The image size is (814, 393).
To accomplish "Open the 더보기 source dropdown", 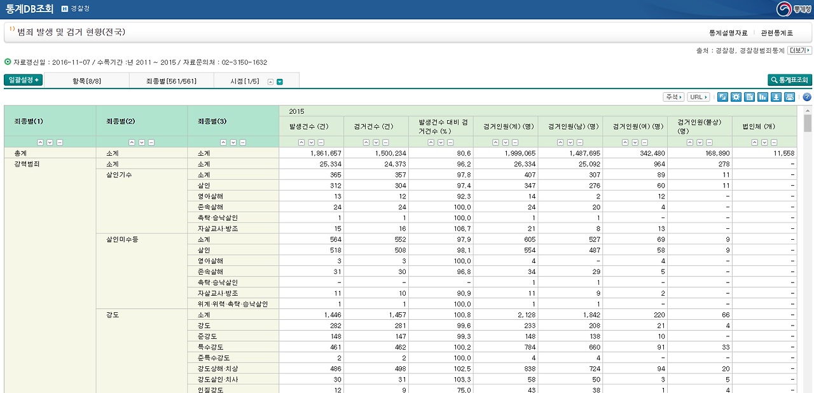I will pyautogui.click(x=799, y=50).
